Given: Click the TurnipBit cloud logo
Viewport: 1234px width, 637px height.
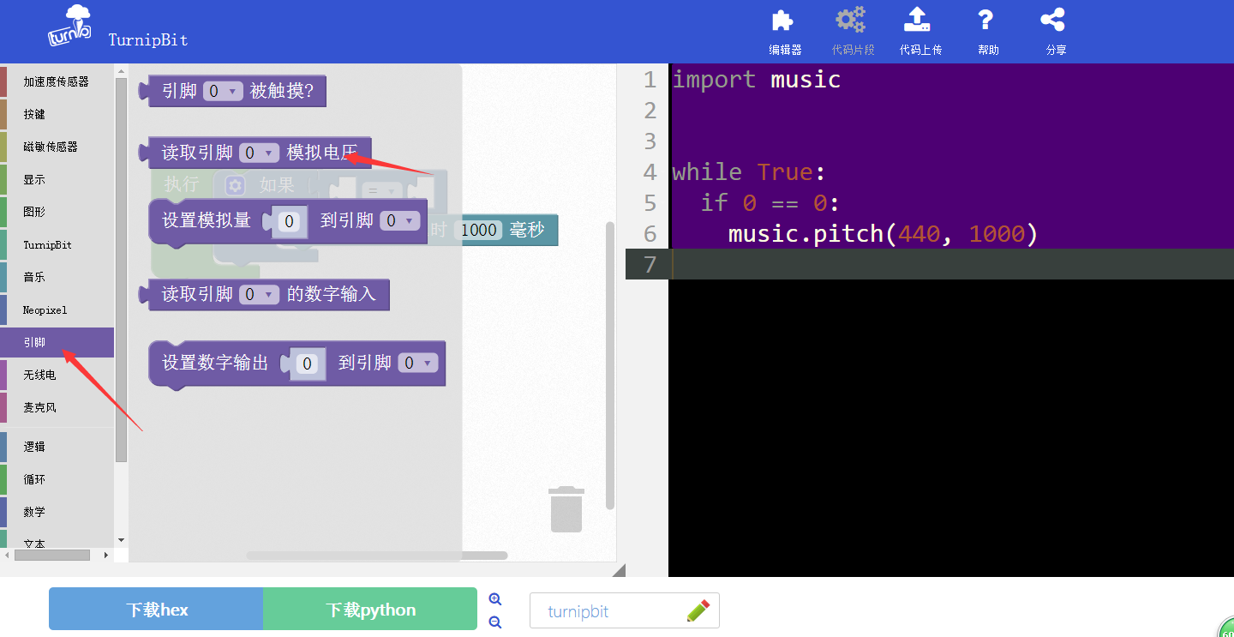Looking at the screenshot, I should (69, 26).
